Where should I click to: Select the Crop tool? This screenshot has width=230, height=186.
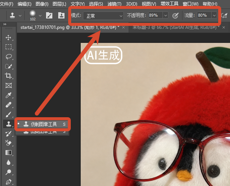[x=8, y=76]
